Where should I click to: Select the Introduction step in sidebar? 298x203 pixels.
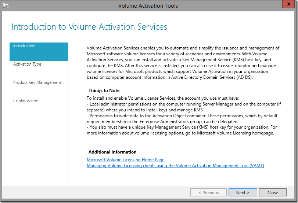pyautogui.click(x=39, y=52)
